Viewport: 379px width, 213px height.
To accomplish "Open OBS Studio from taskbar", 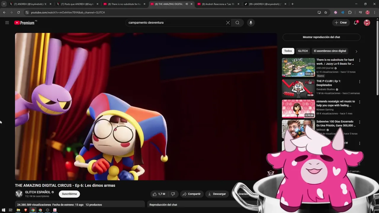I will (x=47, y=210).
